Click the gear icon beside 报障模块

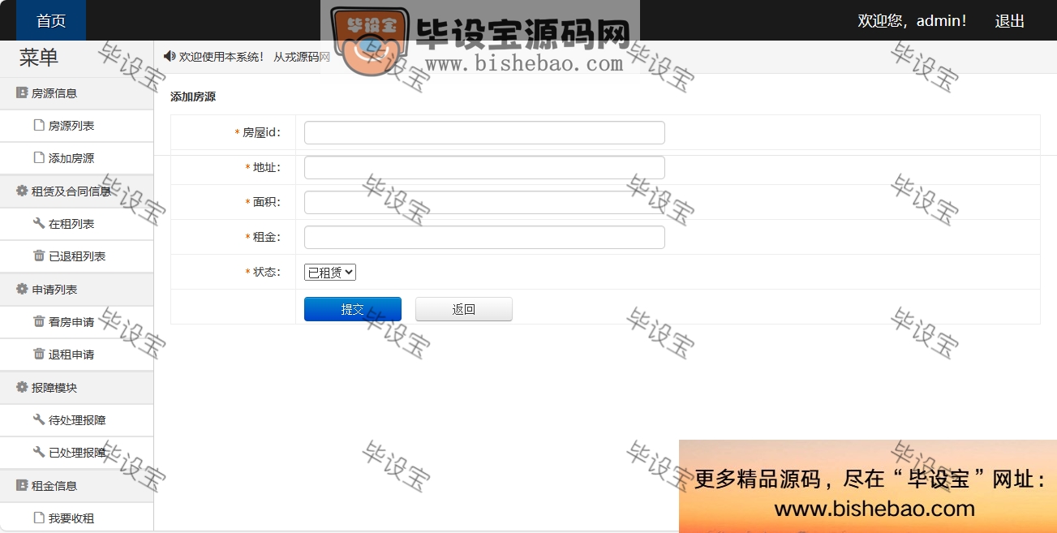click(22, 388)
